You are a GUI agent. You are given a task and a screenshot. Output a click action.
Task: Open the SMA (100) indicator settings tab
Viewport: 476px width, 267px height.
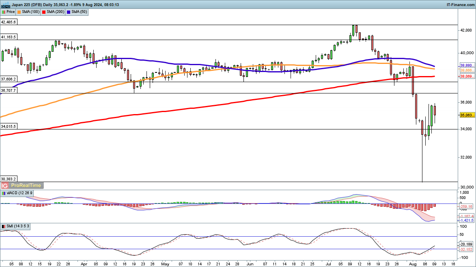(x=30, y=12)
